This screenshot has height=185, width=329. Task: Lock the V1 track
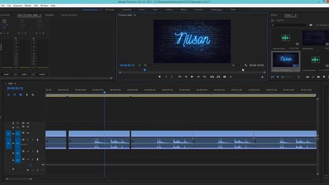point(13,134)
